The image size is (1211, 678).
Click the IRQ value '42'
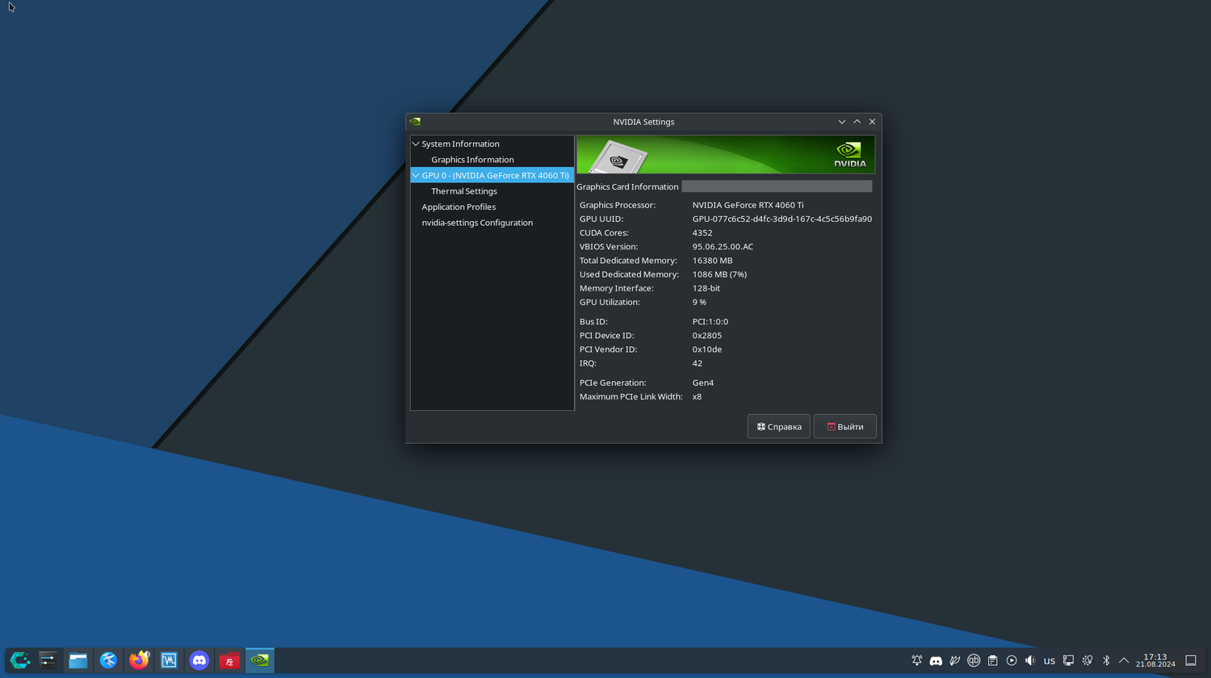698,363
